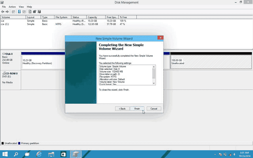This screenshot has width=253, height=158.
Task: Open the Store app from taskbar
Action: [63, 154]
